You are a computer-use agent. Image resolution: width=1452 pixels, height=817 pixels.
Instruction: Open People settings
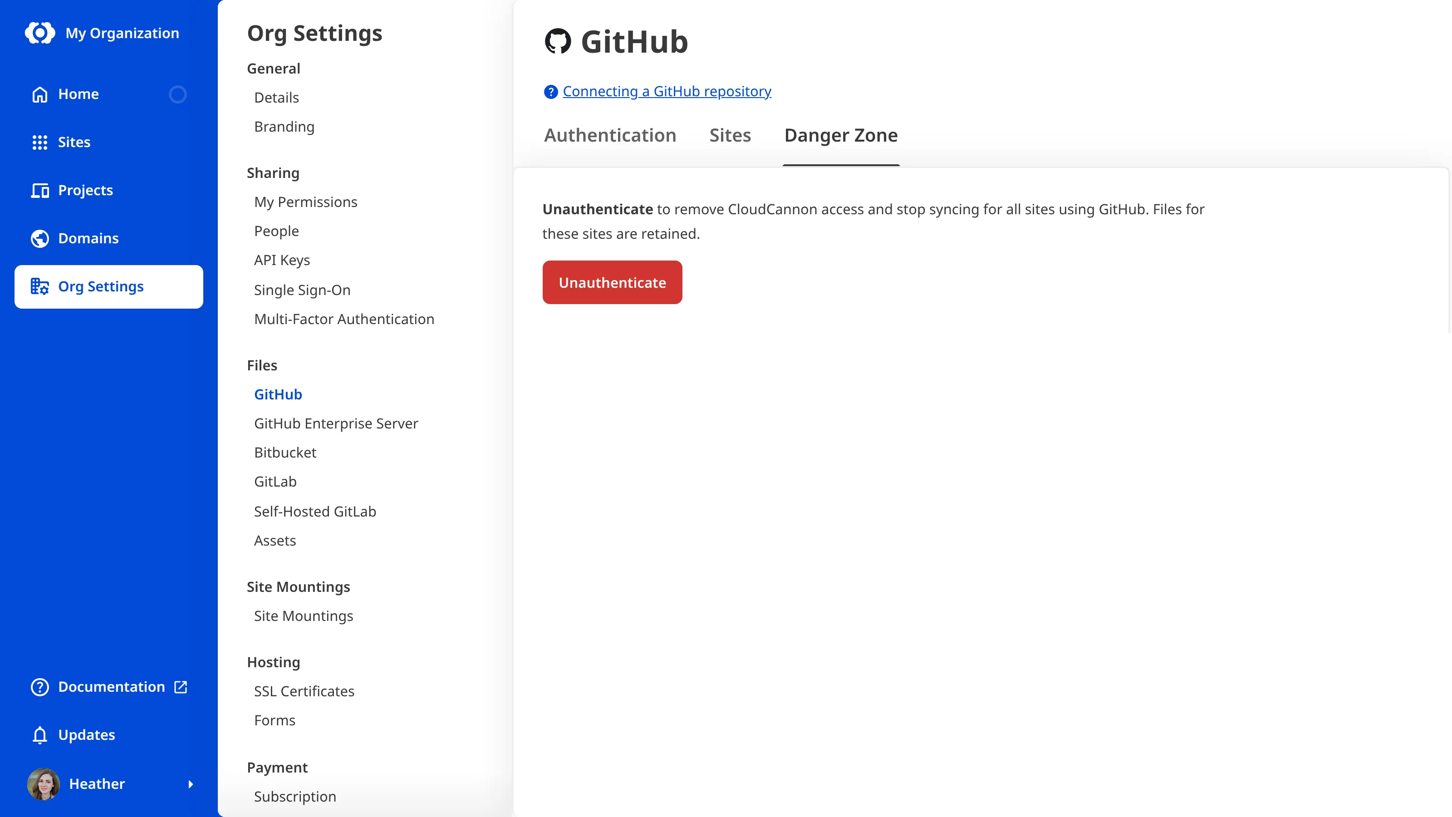click(276, 231)
